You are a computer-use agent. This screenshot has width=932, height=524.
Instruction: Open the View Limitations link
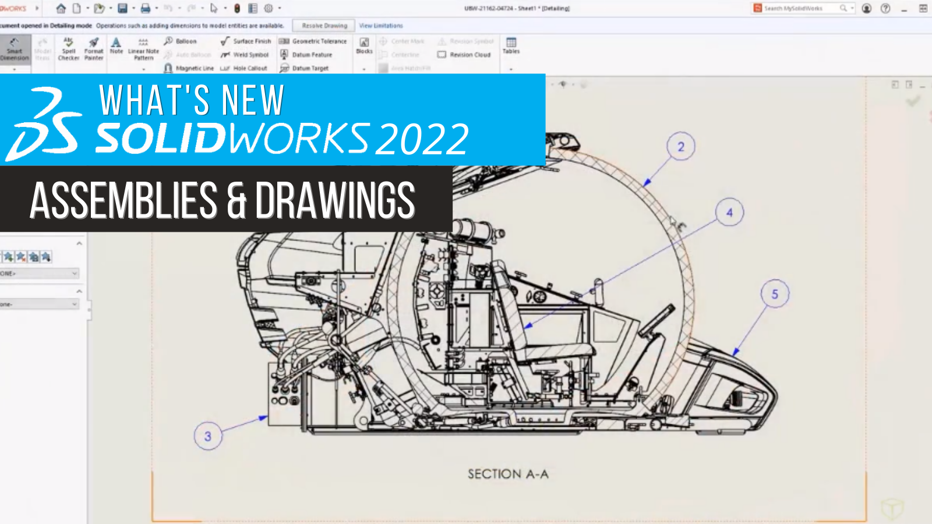(x=381, y=26)
